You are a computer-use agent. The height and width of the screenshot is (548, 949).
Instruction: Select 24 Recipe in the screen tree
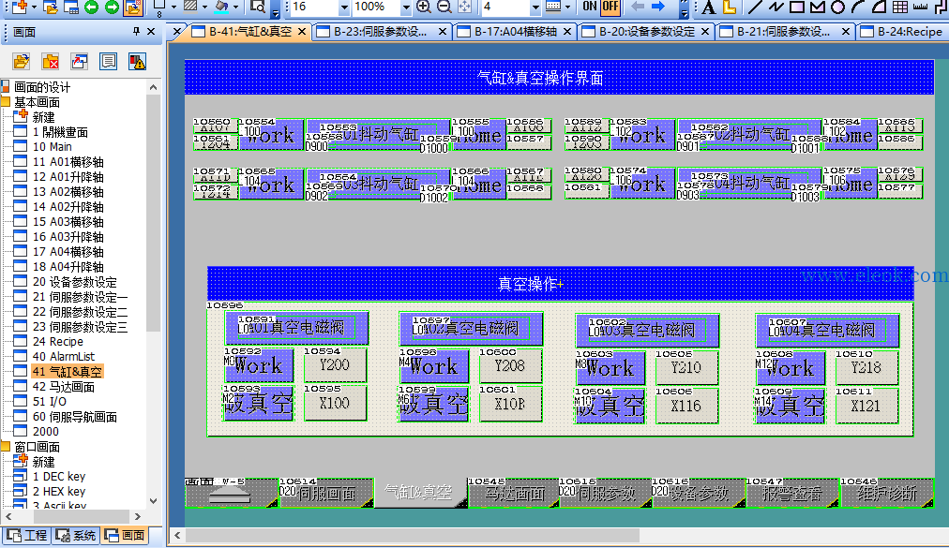pyautogui.click(x=57, y=341)
